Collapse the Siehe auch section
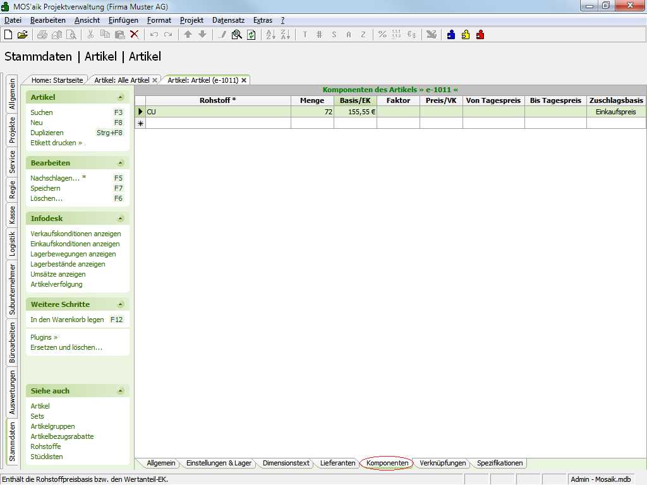 (121, 391)
